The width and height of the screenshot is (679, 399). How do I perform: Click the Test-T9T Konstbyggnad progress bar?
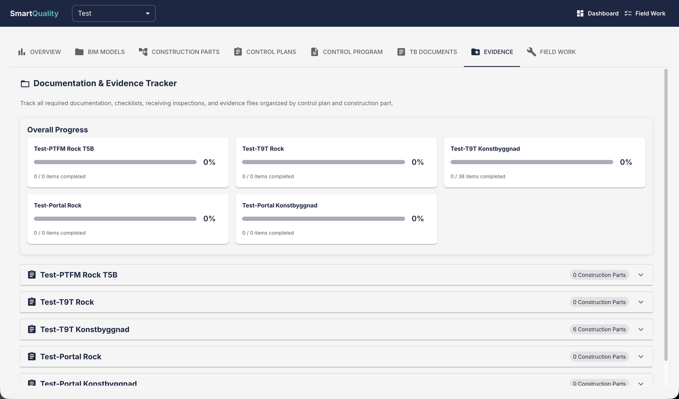point(532,162)
